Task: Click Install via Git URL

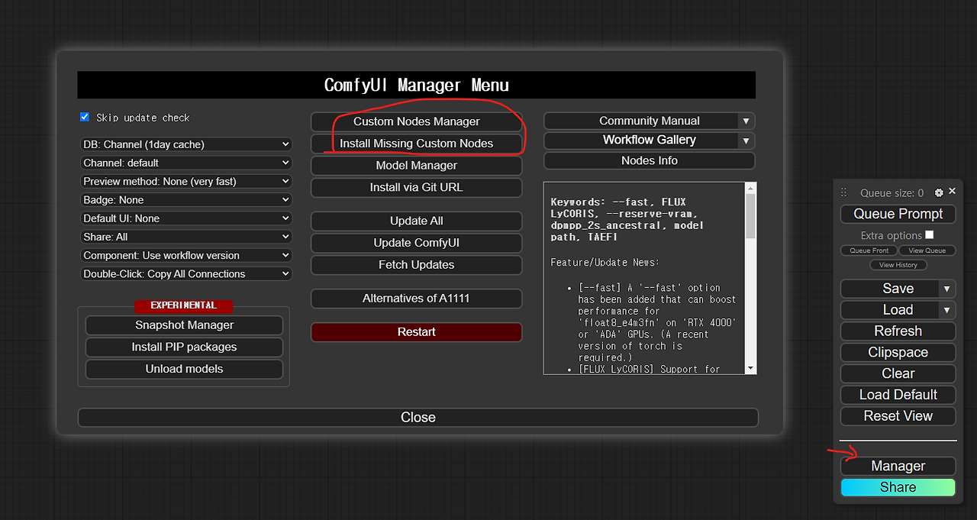Action: pyautogui.click(x=417, y=187)
